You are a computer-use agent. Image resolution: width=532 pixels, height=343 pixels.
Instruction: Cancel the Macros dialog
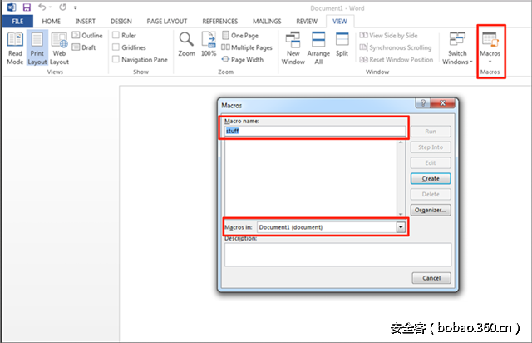pyautogui.click(x=431, y=278)
